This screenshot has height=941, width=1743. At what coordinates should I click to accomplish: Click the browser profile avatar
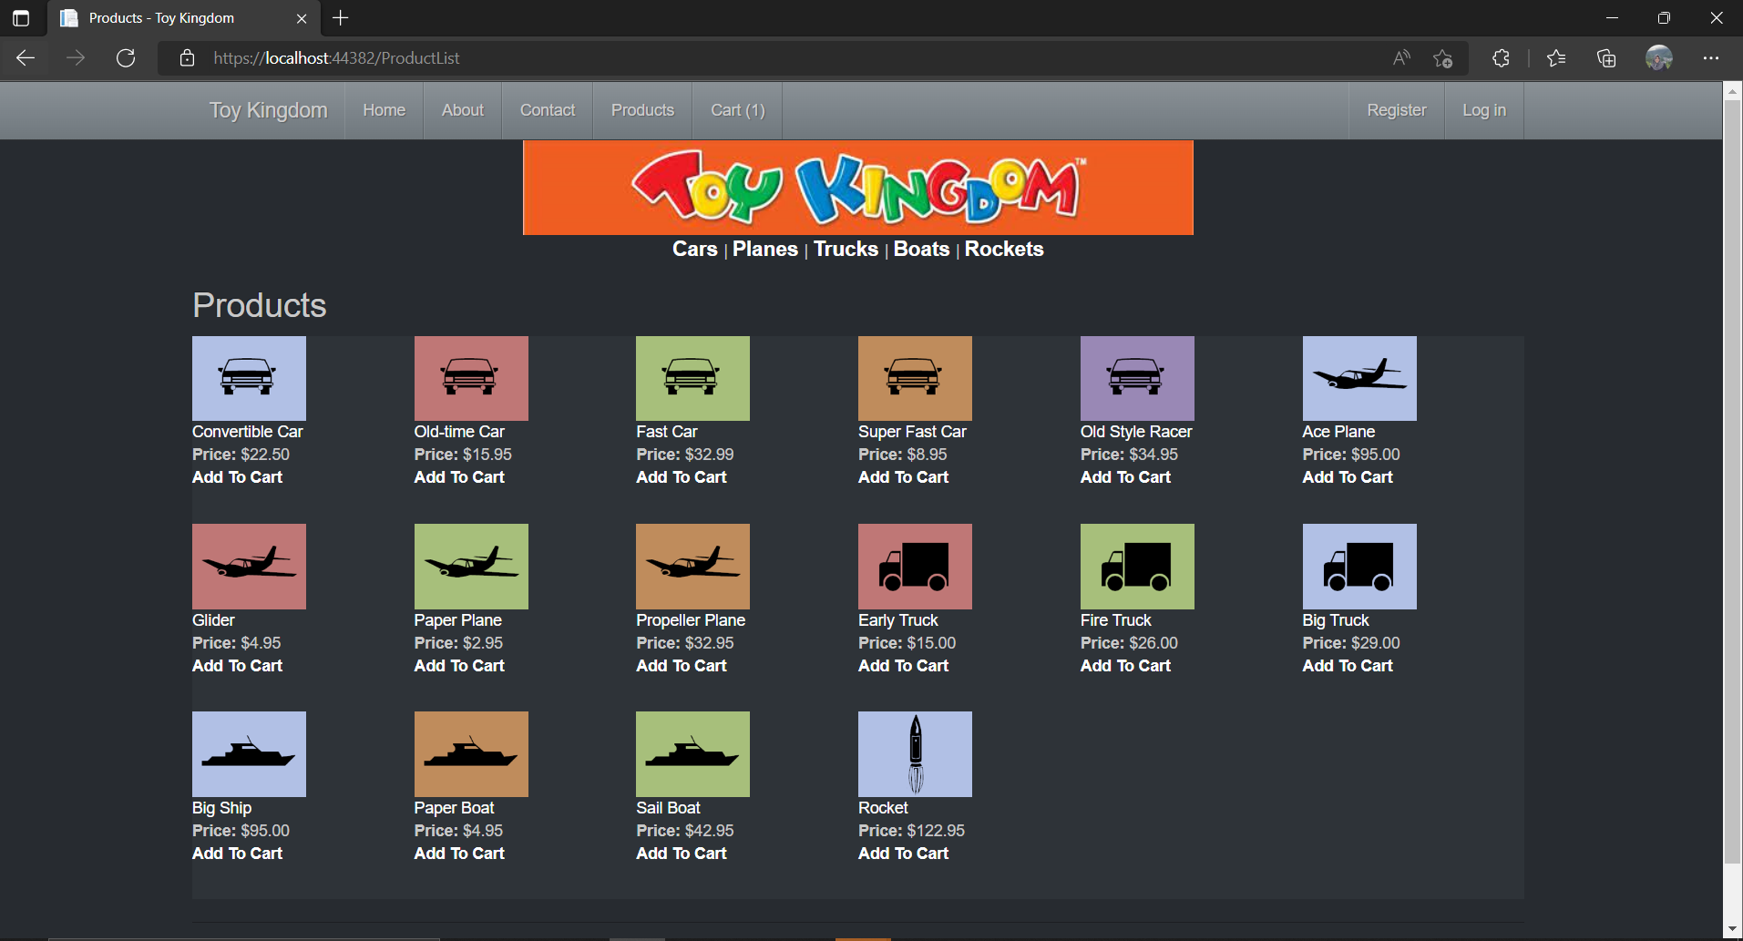point(1659,58)
